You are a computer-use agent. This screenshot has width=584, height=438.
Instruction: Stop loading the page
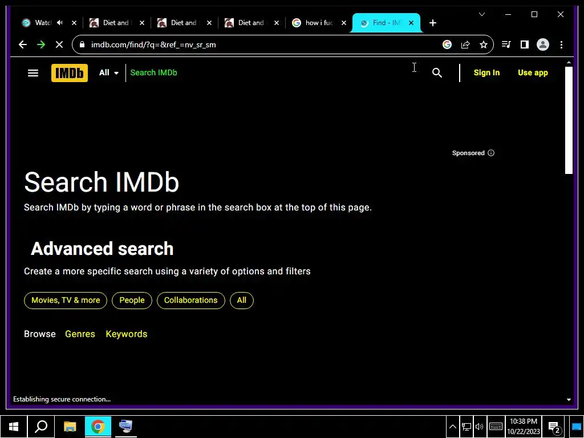59,44
